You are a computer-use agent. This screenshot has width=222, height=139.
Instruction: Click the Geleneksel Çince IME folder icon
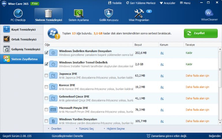53,98
